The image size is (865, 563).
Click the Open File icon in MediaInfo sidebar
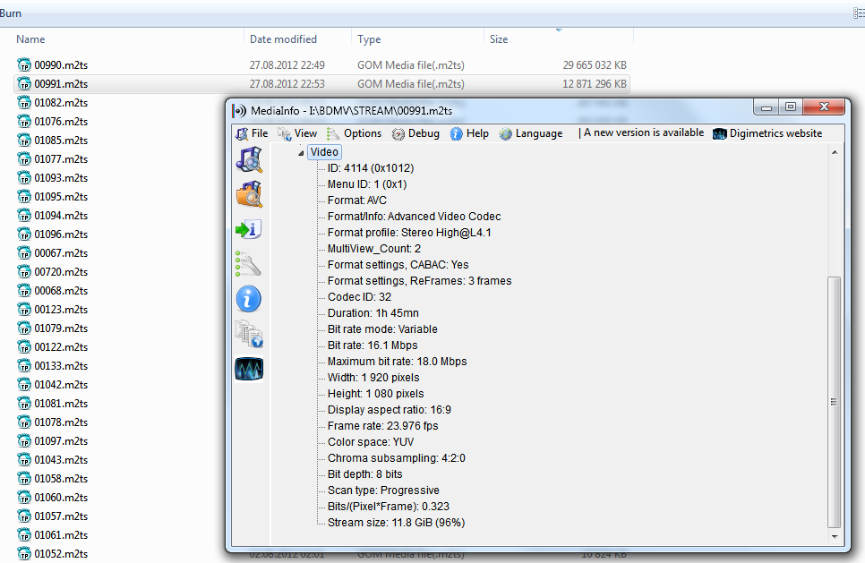click(249, 160)
